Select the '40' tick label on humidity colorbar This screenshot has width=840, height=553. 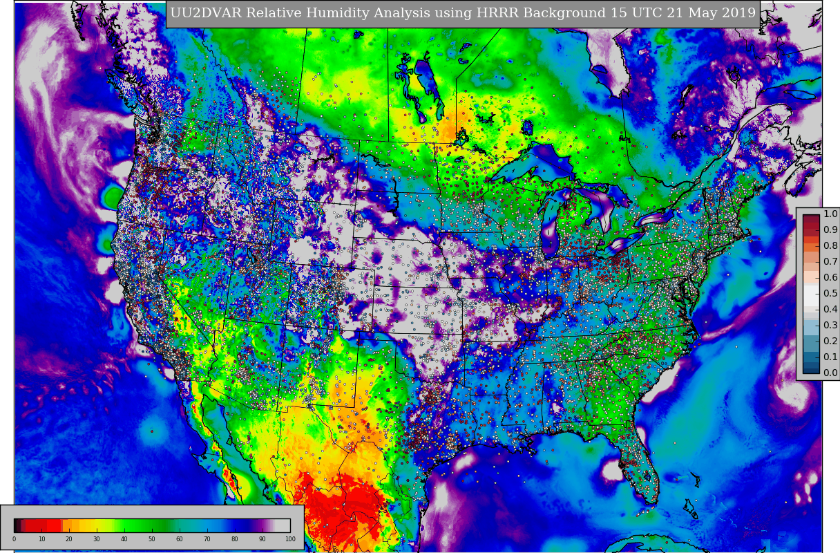pyautogui.click(x=124, y=539)
